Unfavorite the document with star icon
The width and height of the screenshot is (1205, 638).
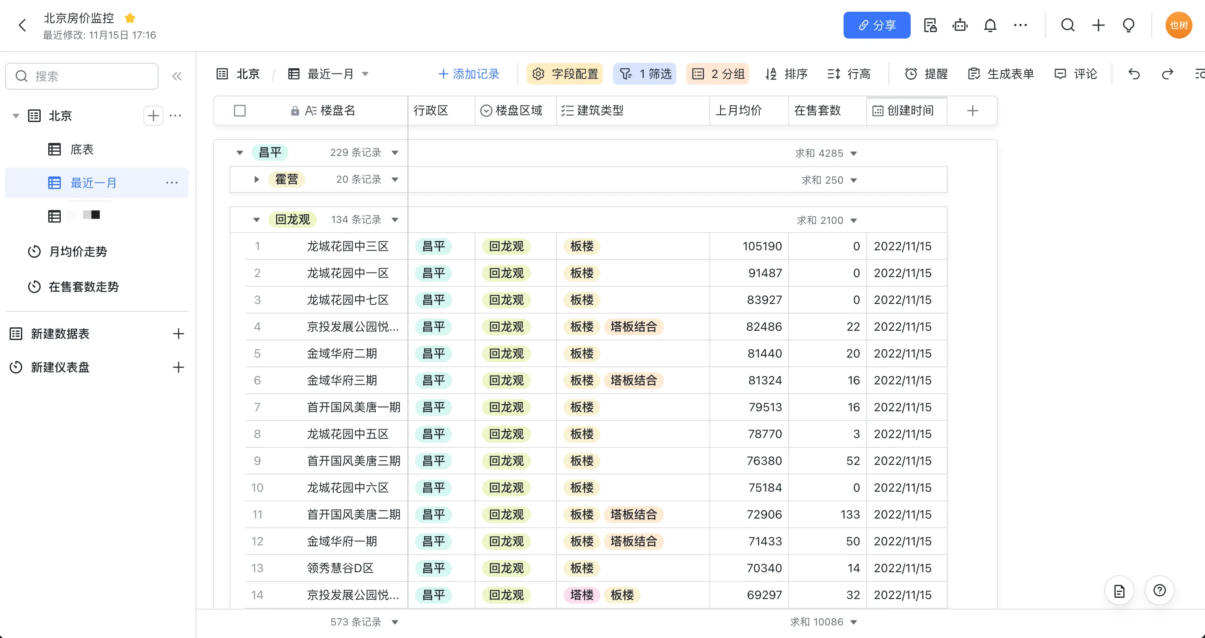[x=130, y=18]
